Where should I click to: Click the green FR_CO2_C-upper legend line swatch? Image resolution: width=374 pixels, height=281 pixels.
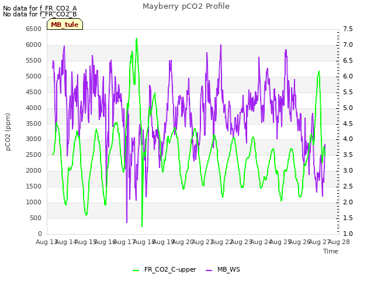(136, 270)
